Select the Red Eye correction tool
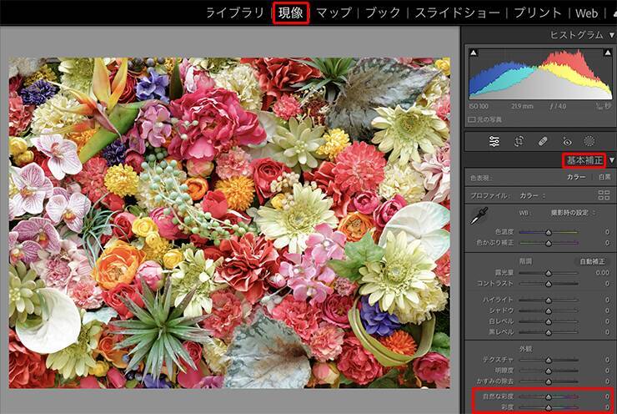The height and width of the screenshot is (414, 617). [x=567, y=141]
